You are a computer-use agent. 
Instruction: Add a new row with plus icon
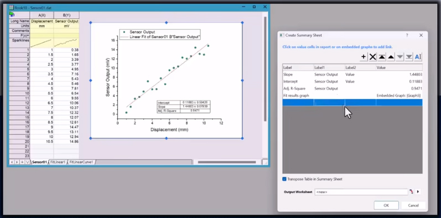click(x=364, y=57)
